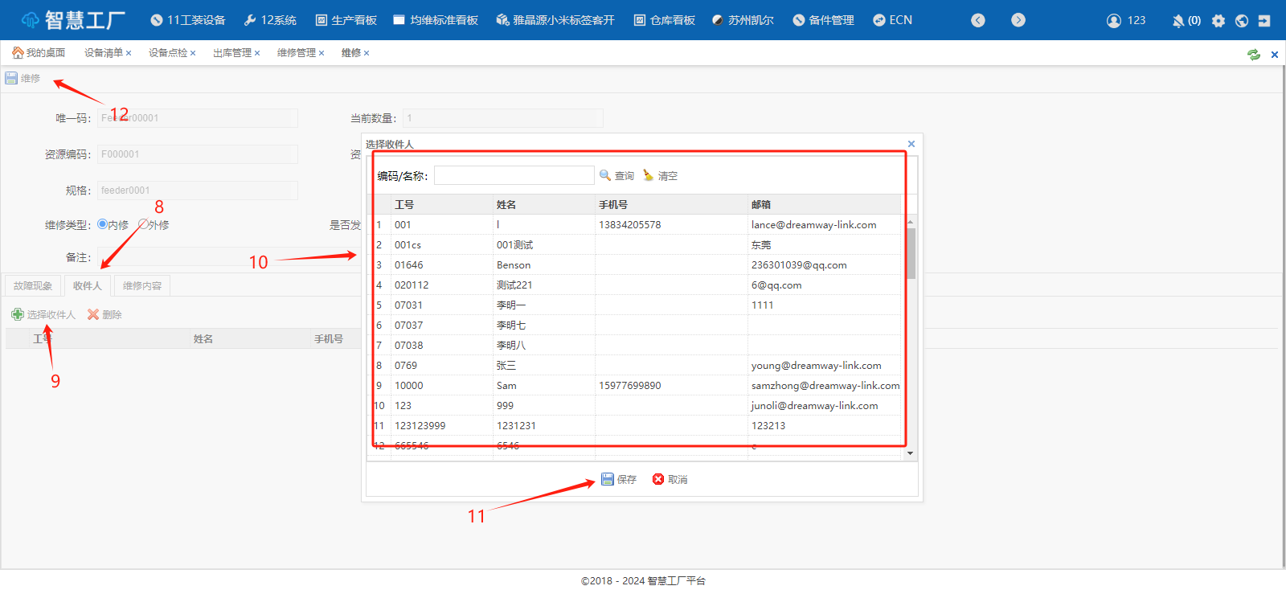Click 取消 to cancel recipient selection
The height and width of the screenshot is (594, 1286).
[x=670, y=480]
